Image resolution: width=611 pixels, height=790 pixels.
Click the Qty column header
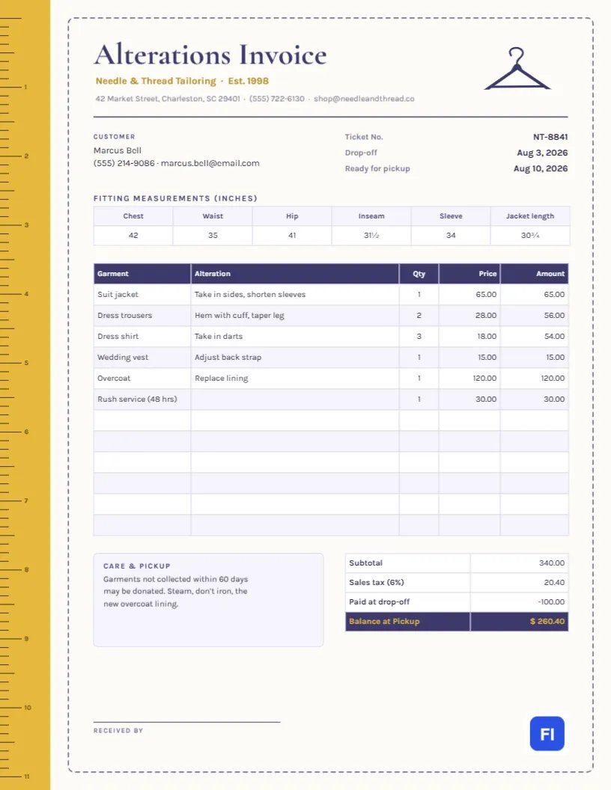coord(419,274)
